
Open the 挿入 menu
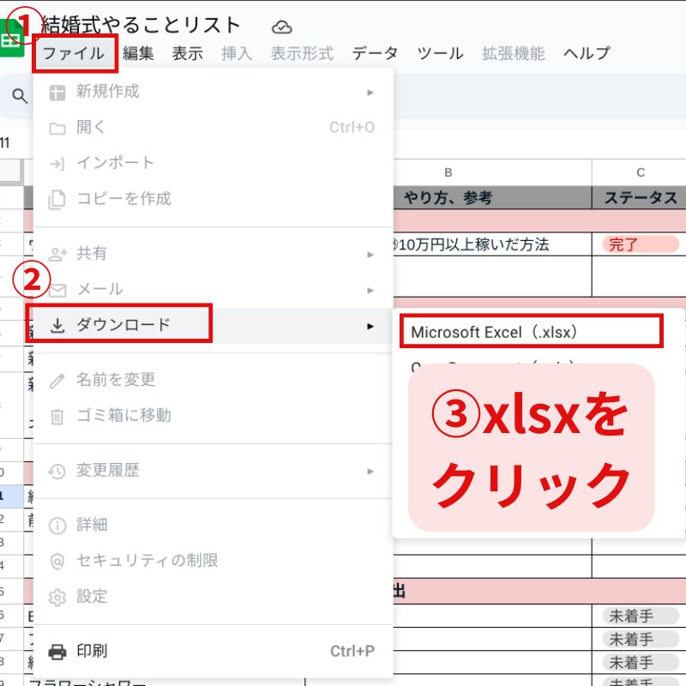pyautogui.click(x=237, y=53)
